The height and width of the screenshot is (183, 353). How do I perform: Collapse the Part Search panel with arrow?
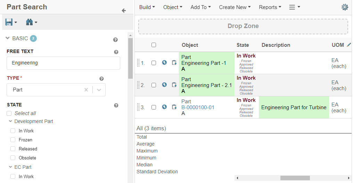[x=124, y=11]
